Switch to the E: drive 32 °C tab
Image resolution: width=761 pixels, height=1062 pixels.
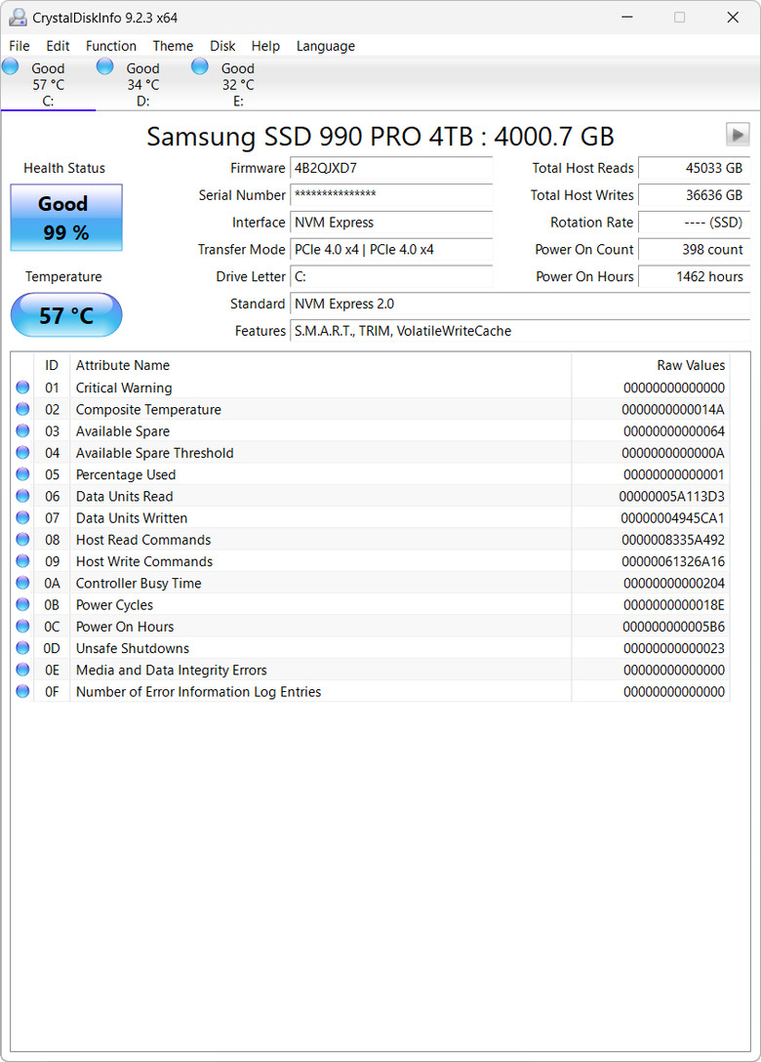238,84
